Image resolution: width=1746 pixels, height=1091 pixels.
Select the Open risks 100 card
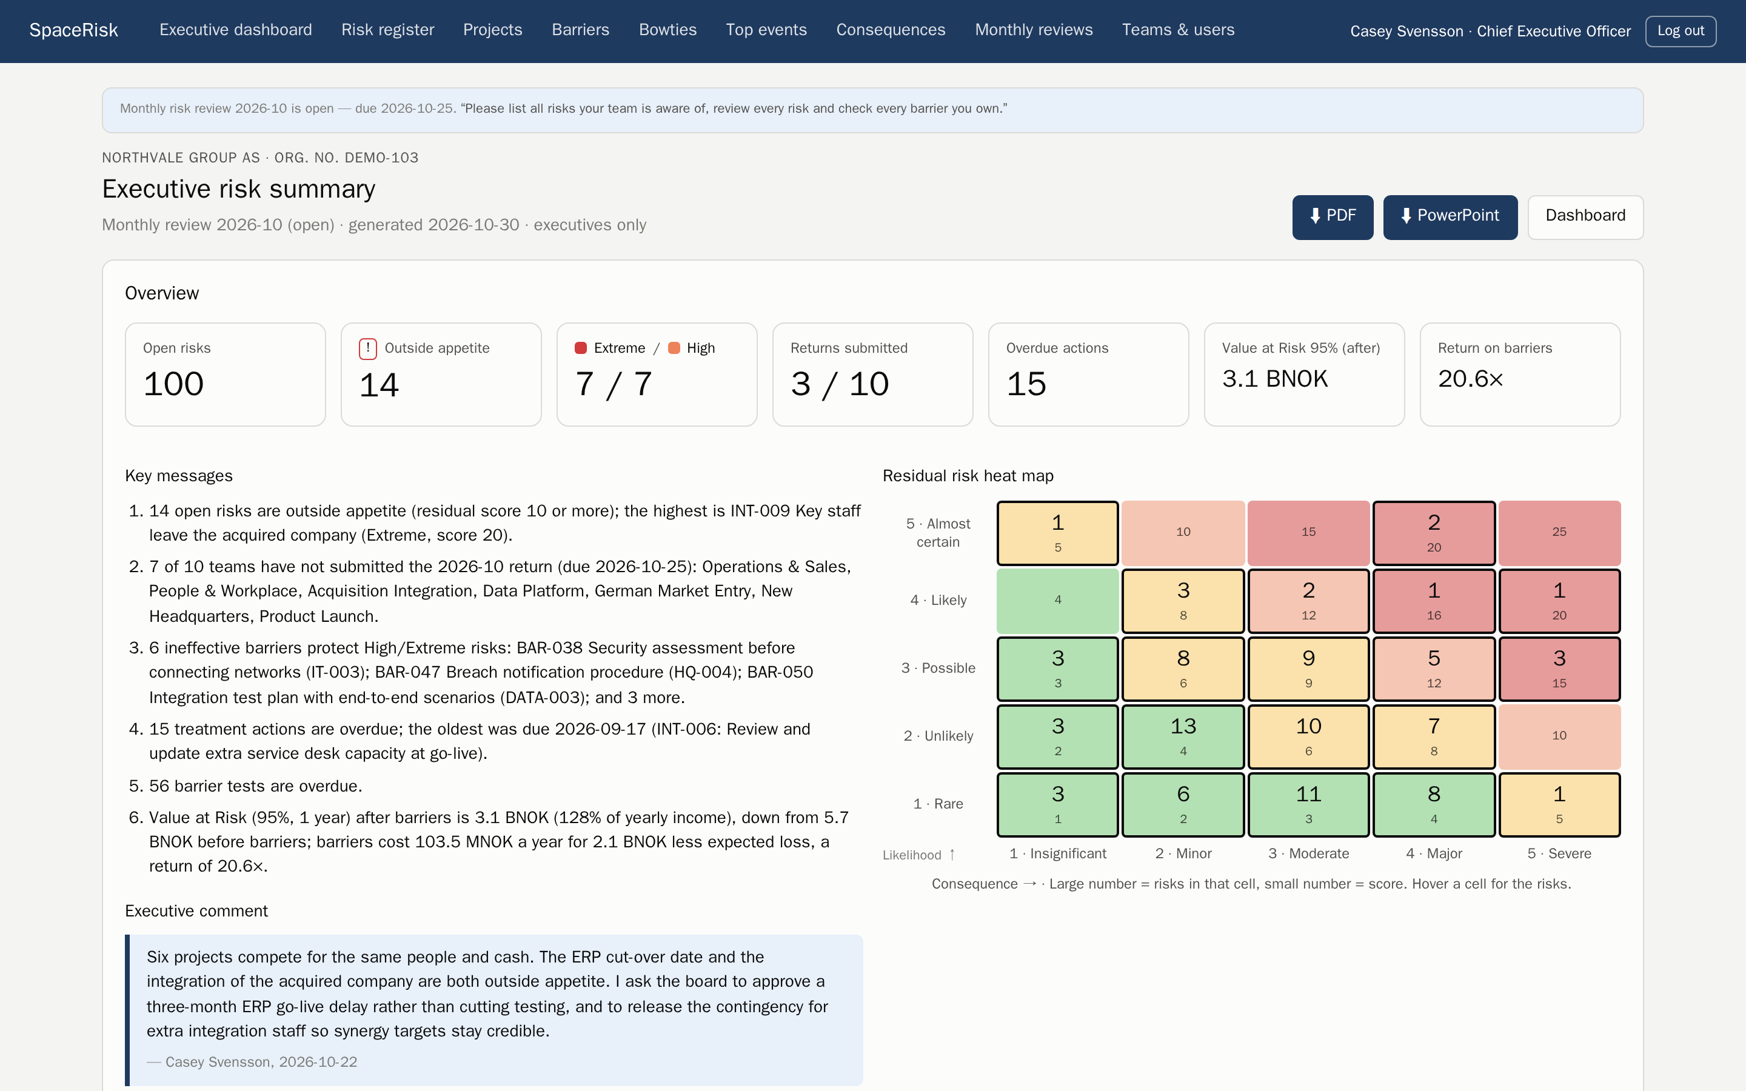(225, 375)
